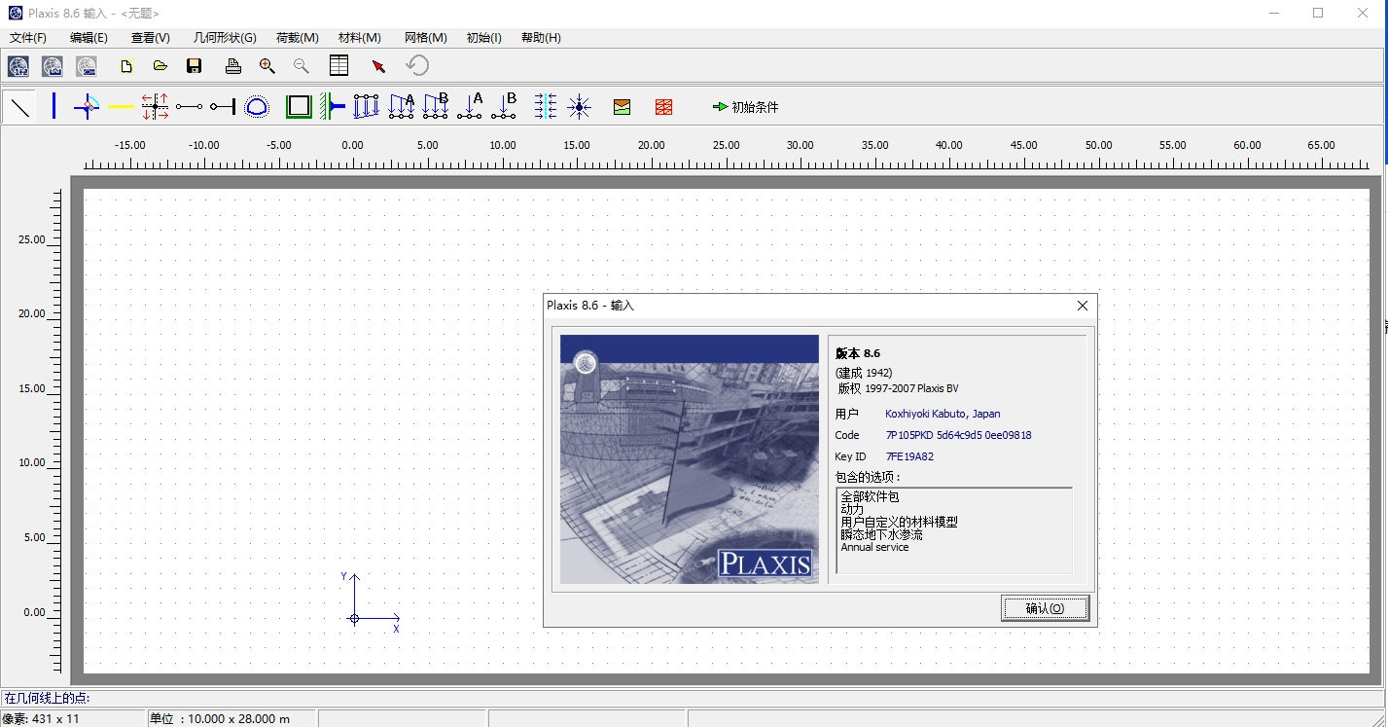Choose the Hinge and rotation spring tool
The width and height of the screenshot is (1388, 727).
(x=87, y=106)
